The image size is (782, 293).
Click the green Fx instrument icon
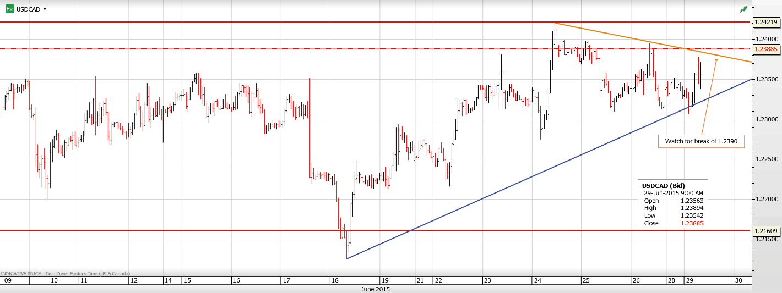pos(10,9)
